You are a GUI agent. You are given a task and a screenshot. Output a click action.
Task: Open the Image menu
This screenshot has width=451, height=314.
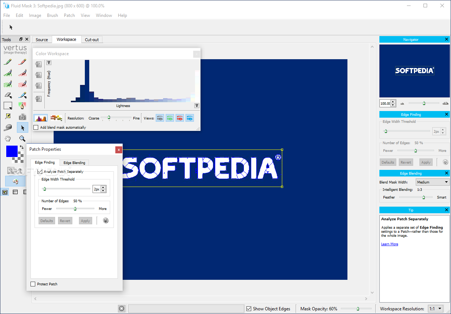click(35, 15)
